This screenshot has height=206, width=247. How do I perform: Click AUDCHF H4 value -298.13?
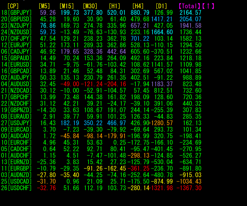point(138,156)
